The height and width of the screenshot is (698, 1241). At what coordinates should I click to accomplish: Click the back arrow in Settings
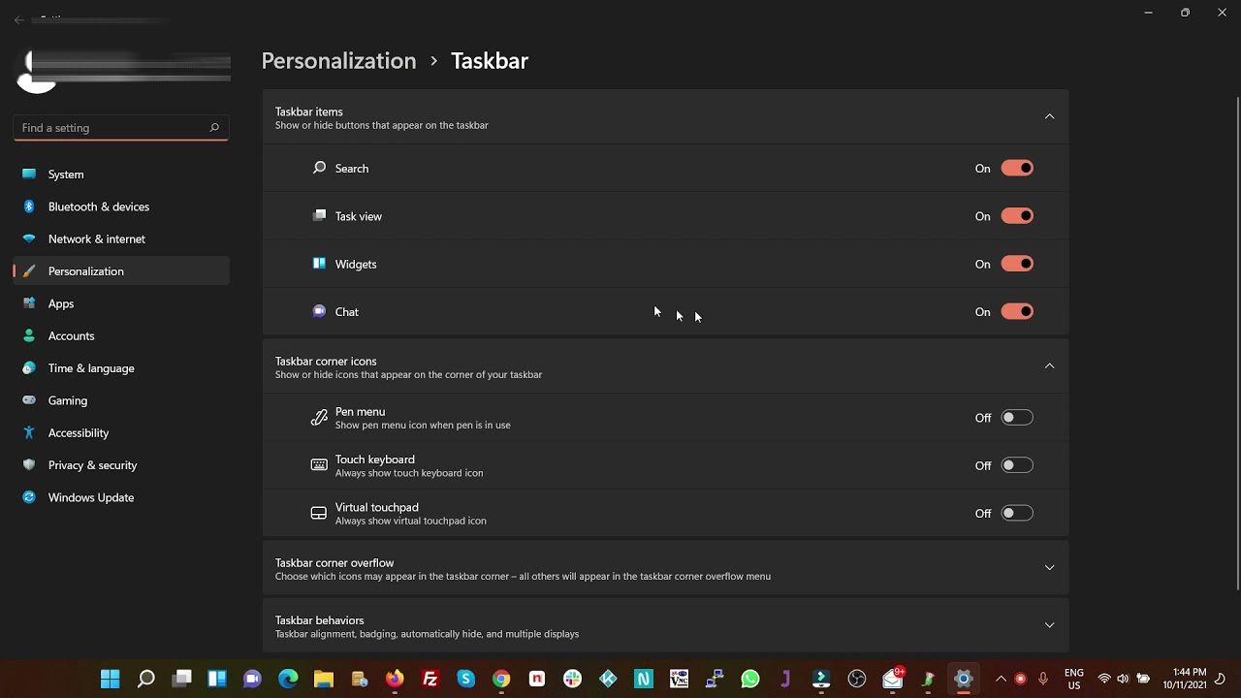coord(19,19)
